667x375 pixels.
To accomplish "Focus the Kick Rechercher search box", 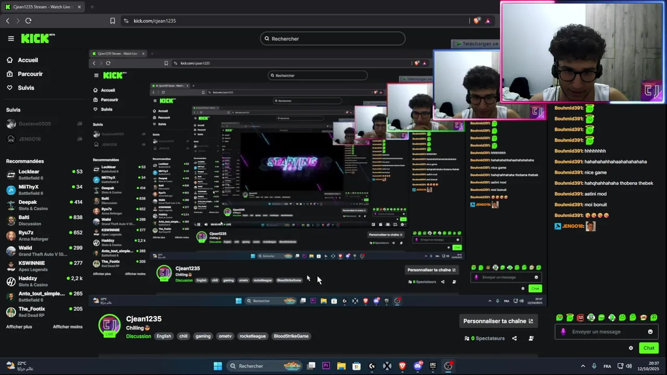I will 332,39.
